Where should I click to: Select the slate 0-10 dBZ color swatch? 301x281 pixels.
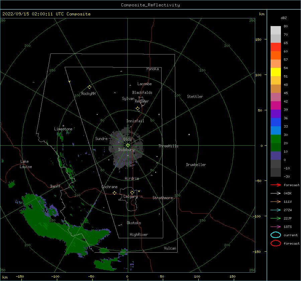[x=276, y=156]
